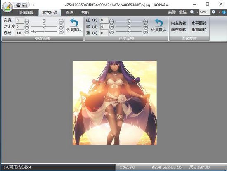The height and width of the screenshot is (171, 227).
Task: Increase 对比度 with its plus button
Action: (61, 27)
